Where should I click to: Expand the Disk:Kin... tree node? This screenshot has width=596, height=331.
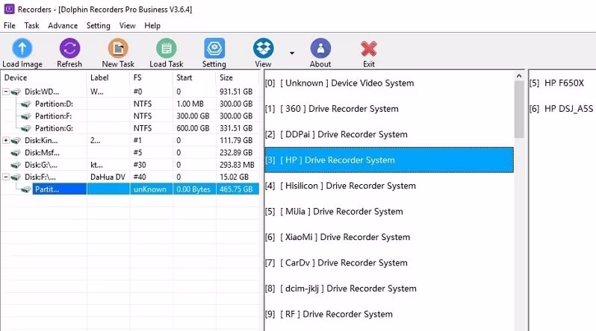coord(6,140)
